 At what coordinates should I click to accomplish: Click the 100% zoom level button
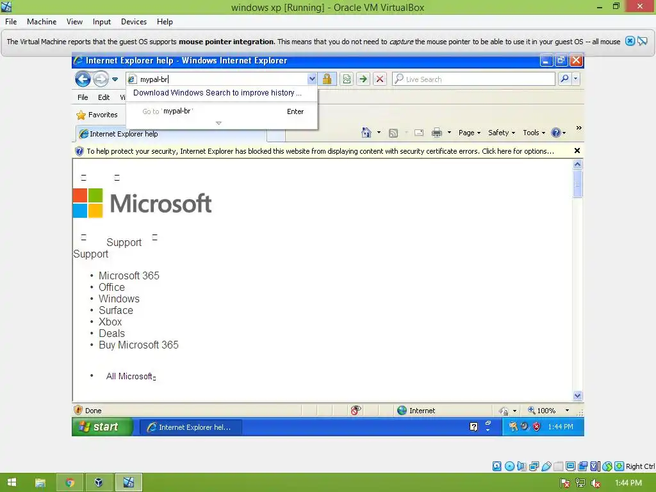[541, 411]
